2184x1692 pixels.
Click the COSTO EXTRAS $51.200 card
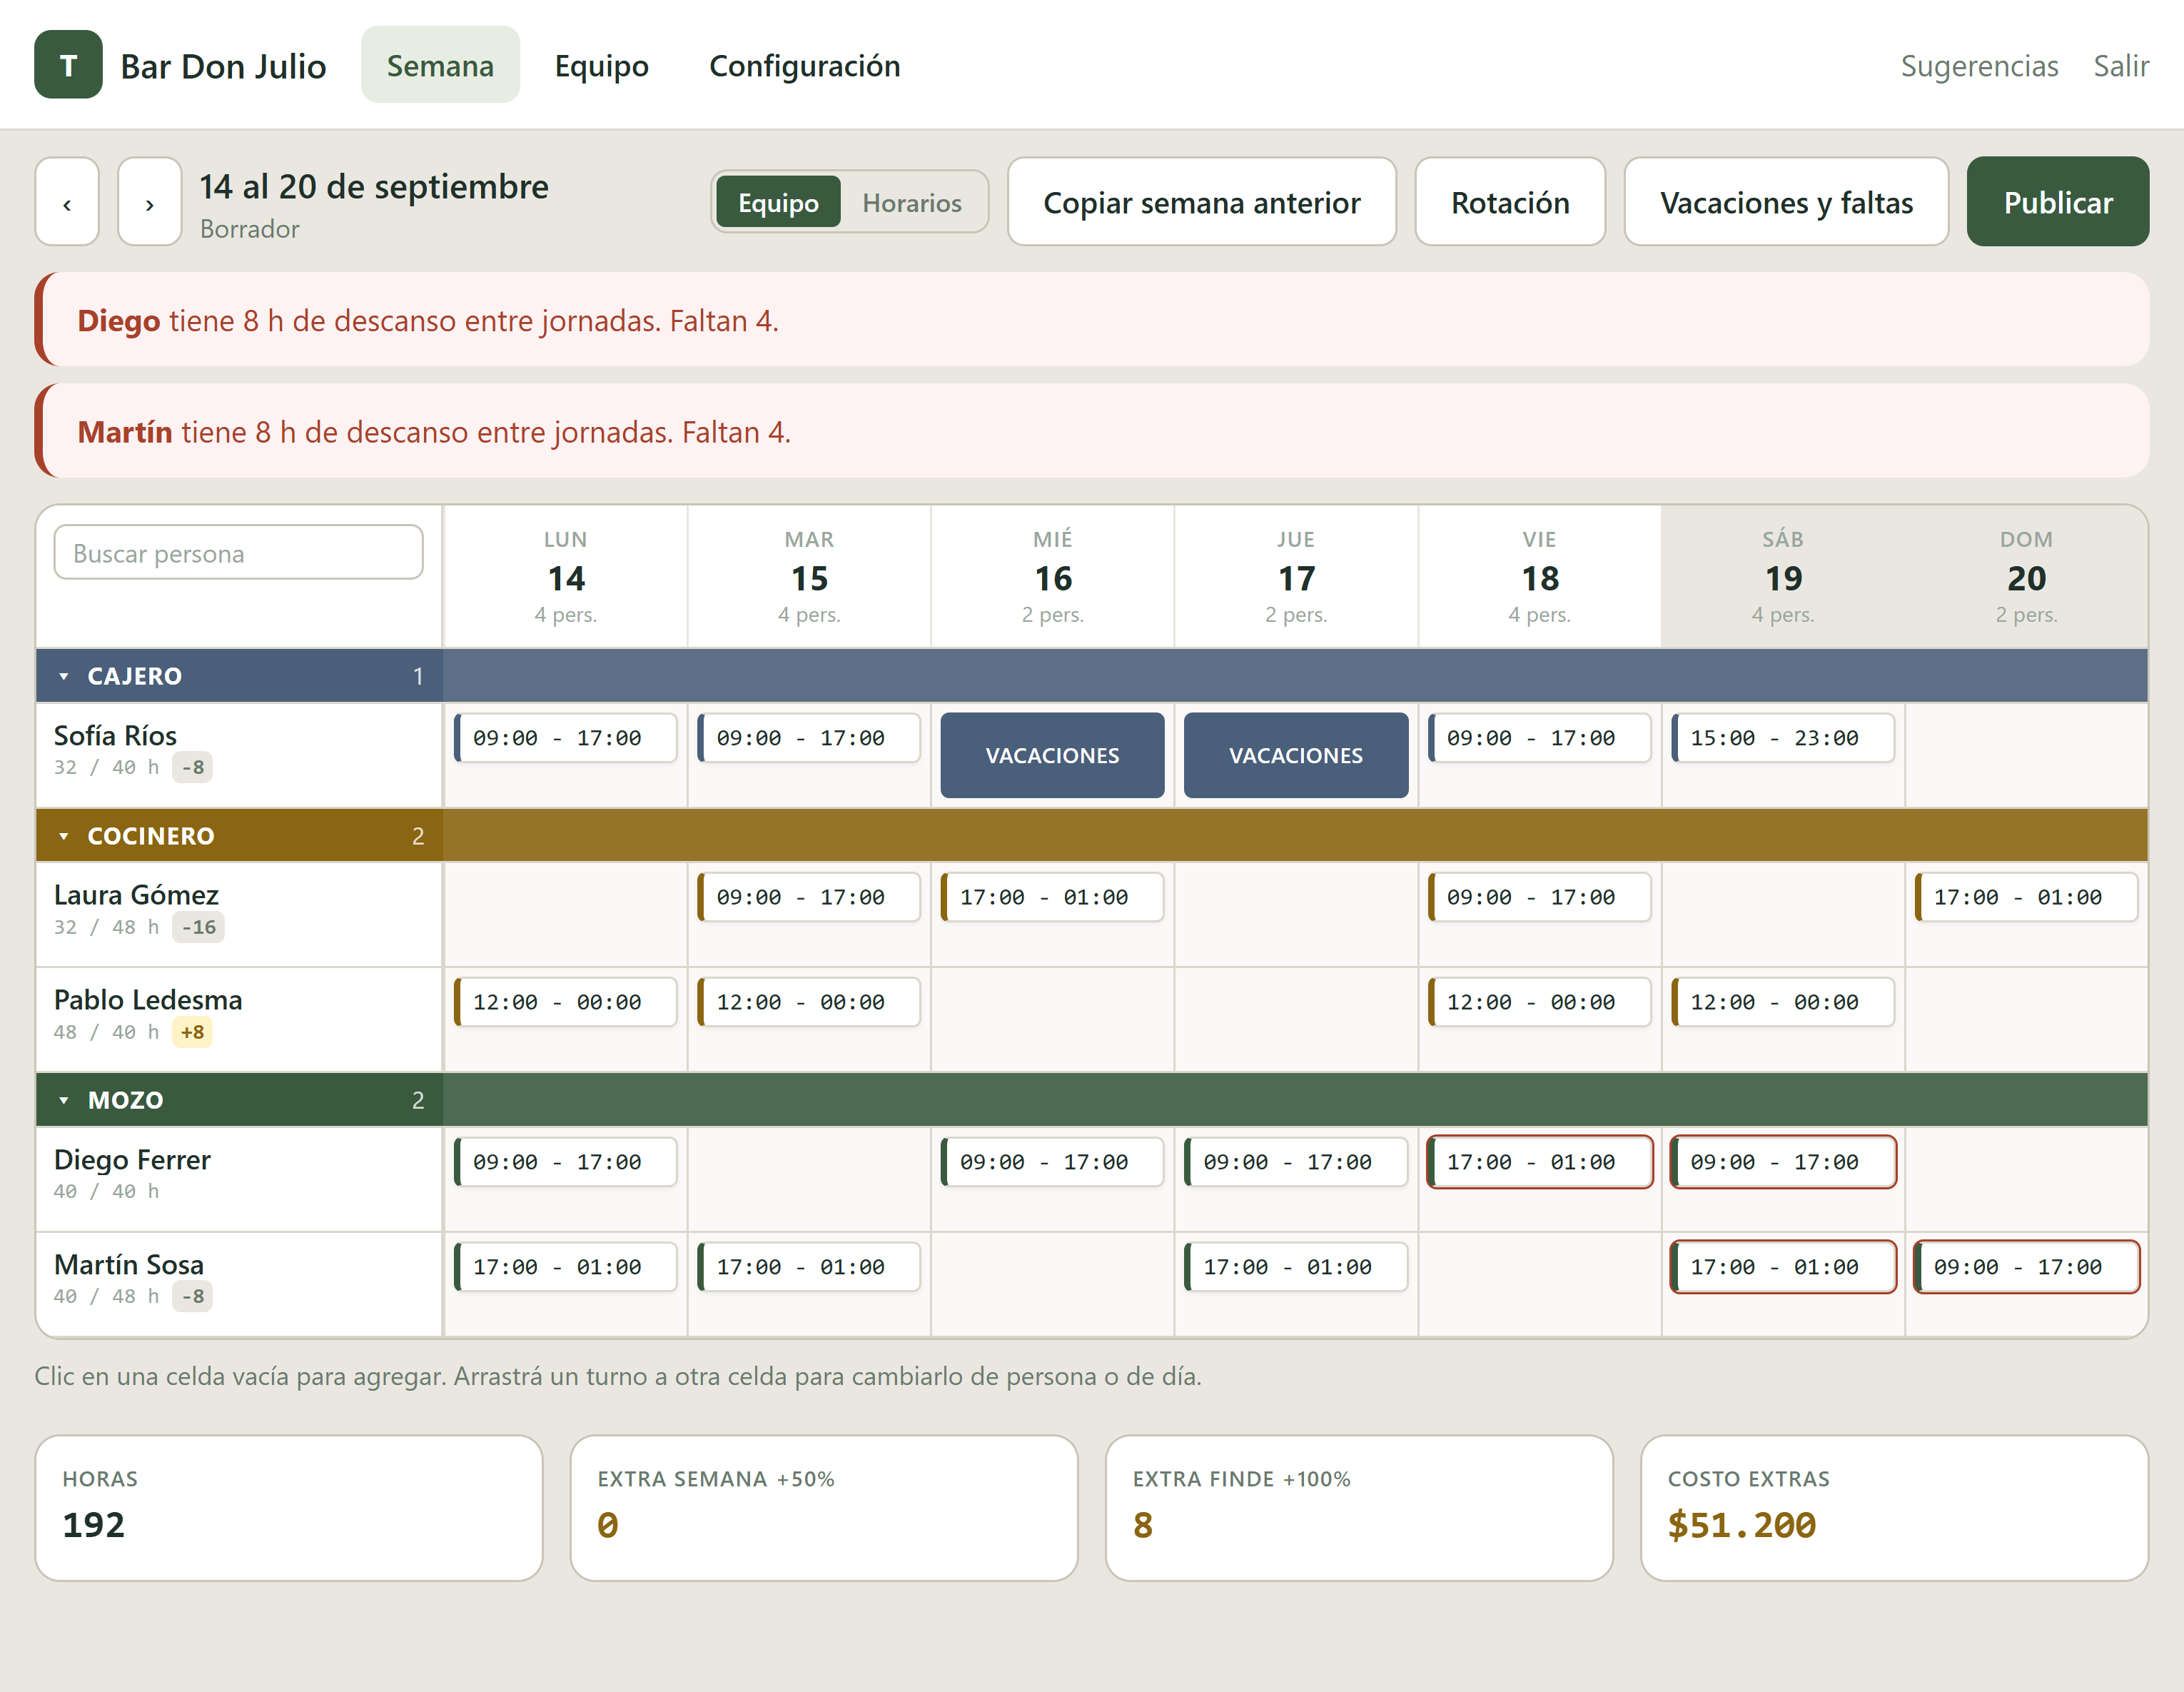click(x=1894, y=1508)
